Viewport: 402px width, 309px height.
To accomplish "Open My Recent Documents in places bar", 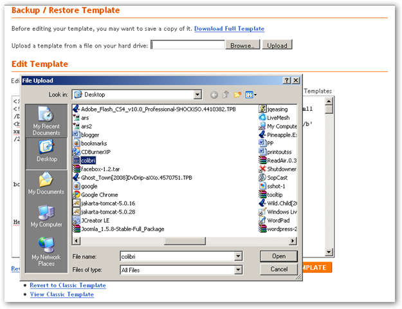I will (46, 121).
